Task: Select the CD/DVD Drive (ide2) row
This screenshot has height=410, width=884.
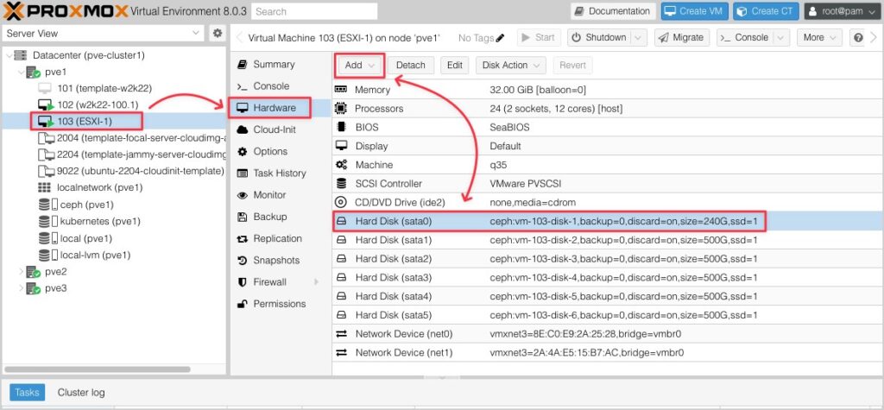Action: point(608,202)
